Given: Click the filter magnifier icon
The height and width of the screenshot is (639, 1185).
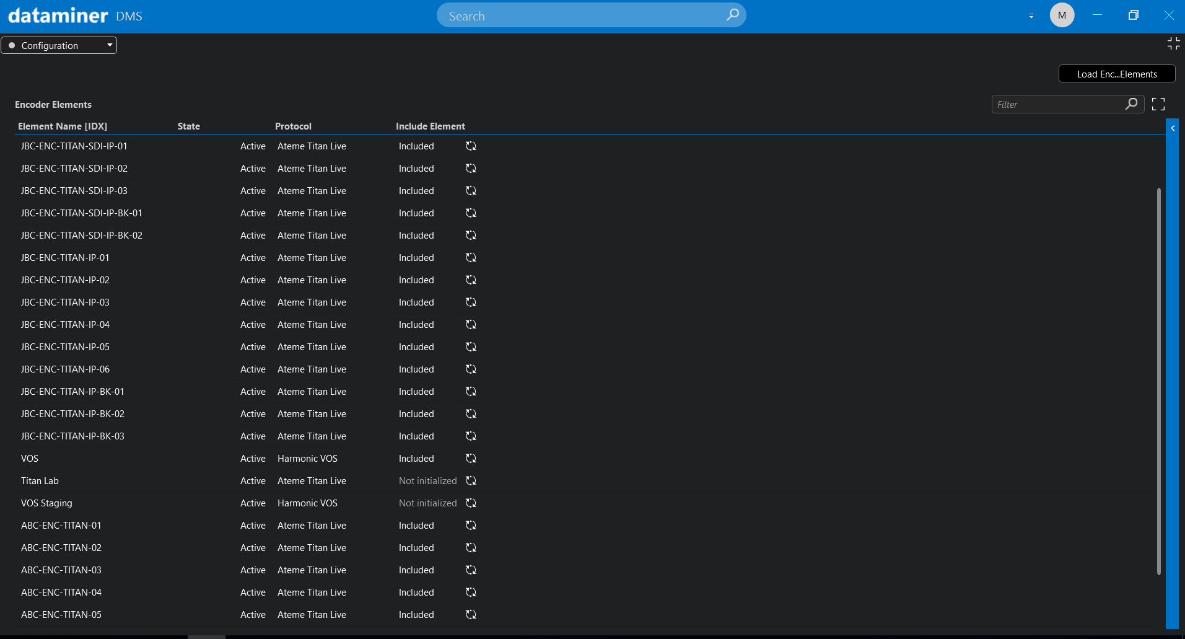Looking at the screenshot, I should coord(1131,104).
